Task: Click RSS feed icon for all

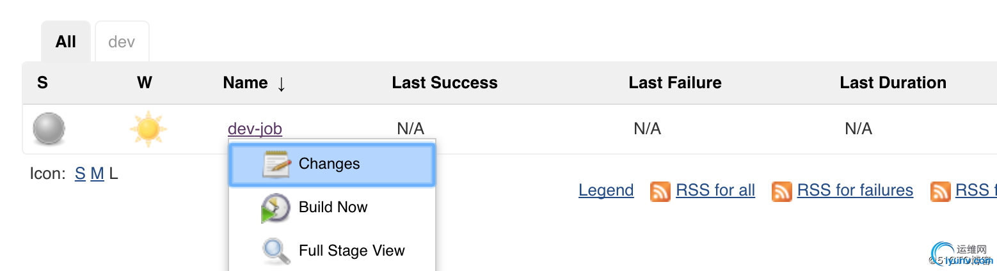Action: tap(660, 191)
